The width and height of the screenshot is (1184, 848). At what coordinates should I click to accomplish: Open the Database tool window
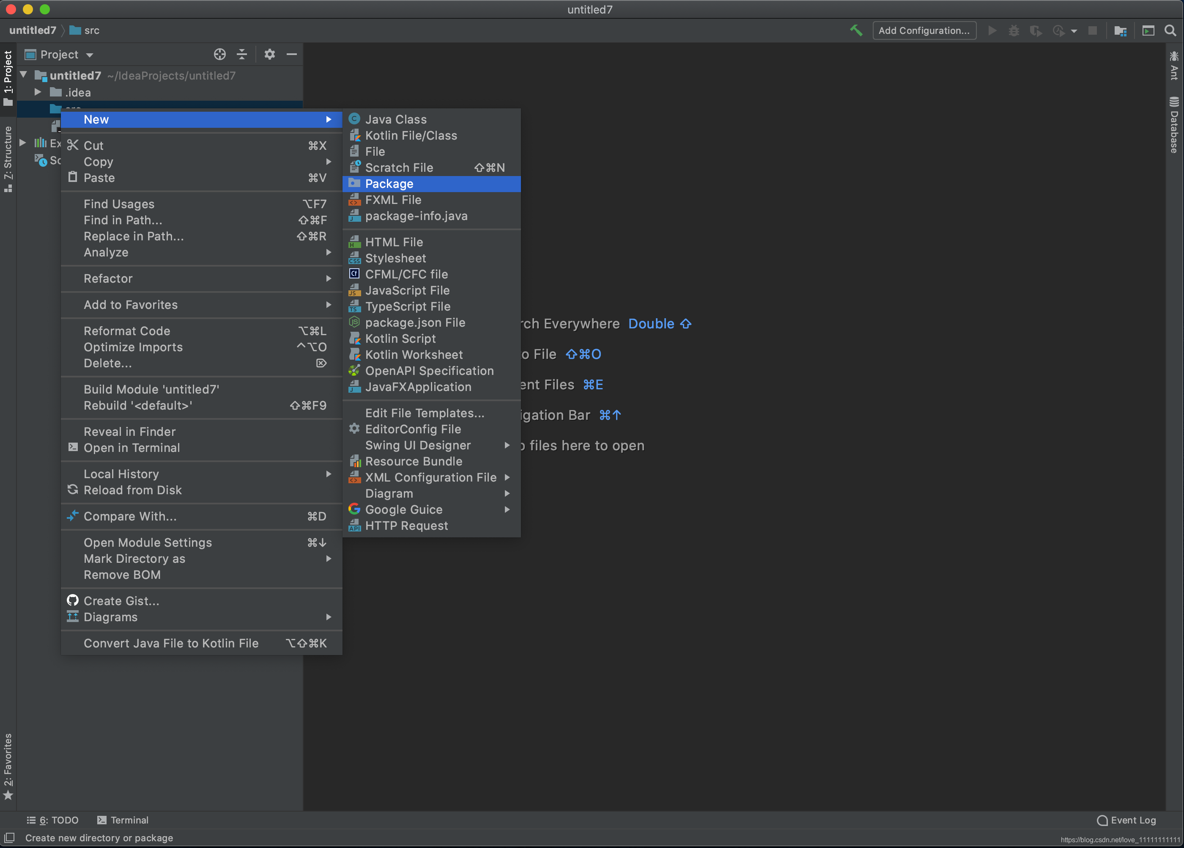click(1174, 125)
